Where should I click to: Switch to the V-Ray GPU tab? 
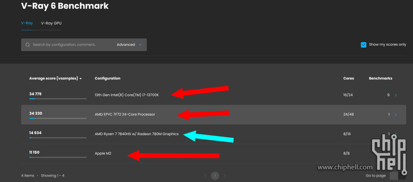(51, 23)
